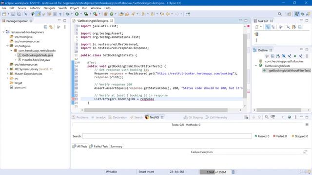Toggle Link with Editor in Package Explorer
The width and height of the screenshot is (312, 175).
coord(51,27)
